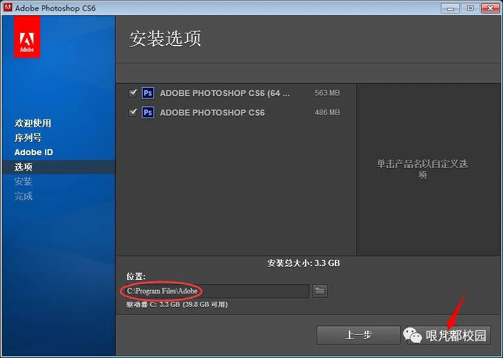Click the 选项 step in sidebar
Screen dimensions: 503x358
point(23,167)
